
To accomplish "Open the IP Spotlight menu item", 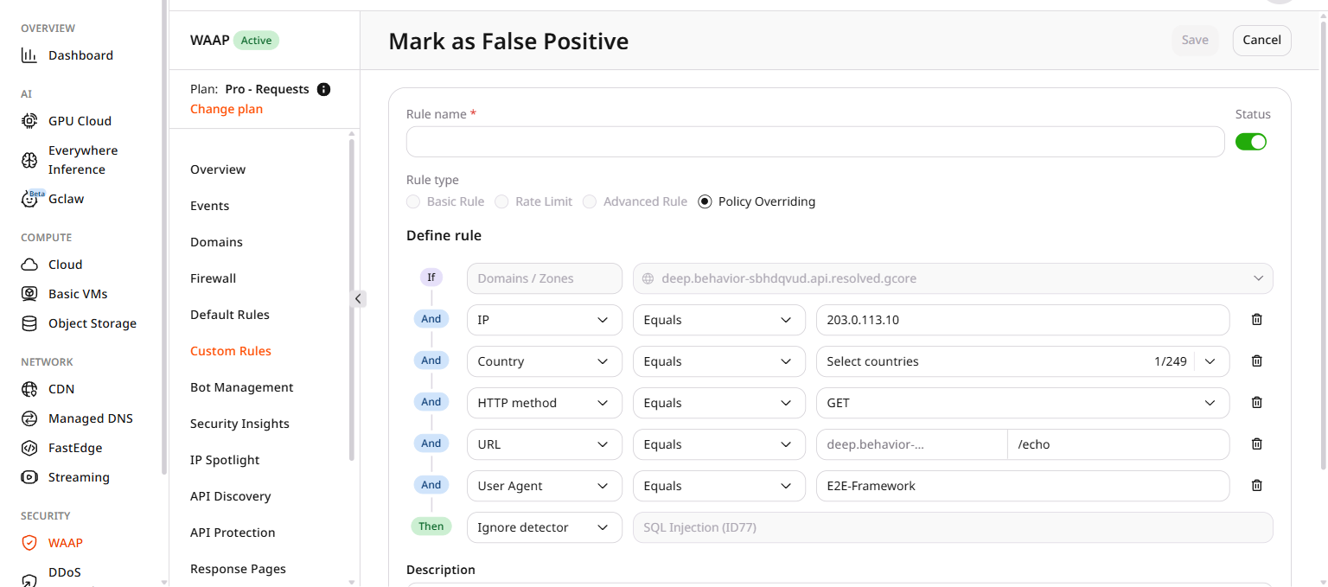I will [x=225, y=460].
